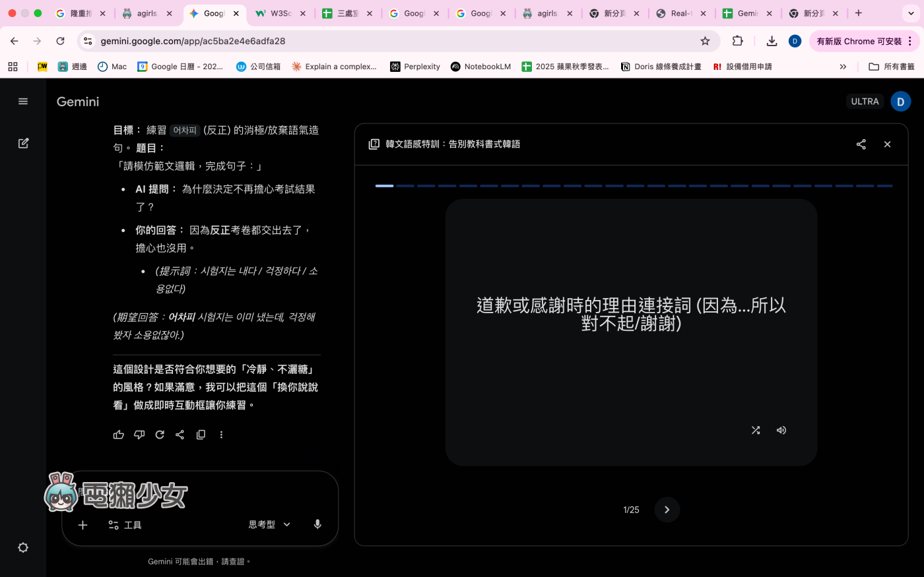924x577 pixels.
Task: Expand the 思考型 model selector dropdown
Action: click(x=269, y=524)
